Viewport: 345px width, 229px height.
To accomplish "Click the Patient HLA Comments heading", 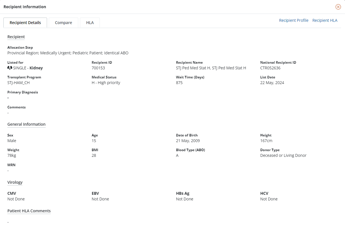I will coord(29,211).
